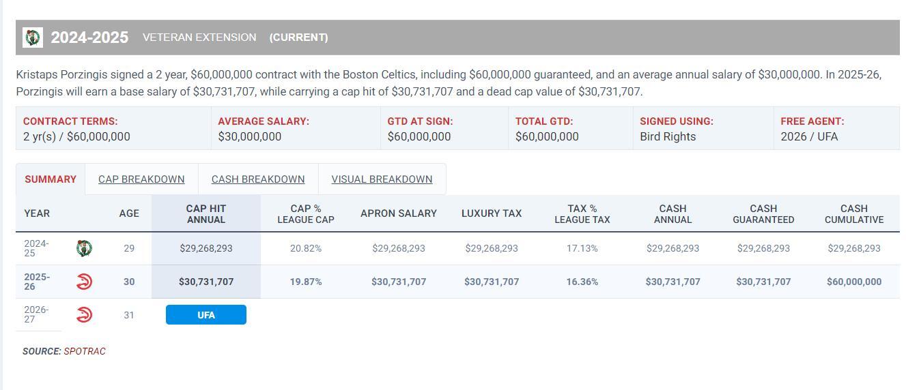Image resolution: width=906 pixels, height=390 pixels.
Task: Click the Free Agent 2026 / UFA field
Action: click(809, 136)
